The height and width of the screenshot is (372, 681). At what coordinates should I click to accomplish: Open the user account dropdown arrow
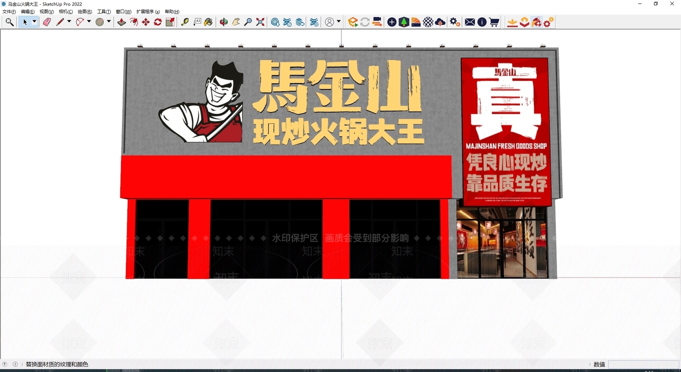[x=339, y=22]
